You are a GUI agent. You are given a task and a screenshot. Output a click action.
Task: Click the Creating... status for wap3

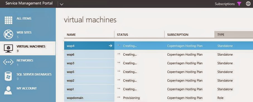(130, 63)
